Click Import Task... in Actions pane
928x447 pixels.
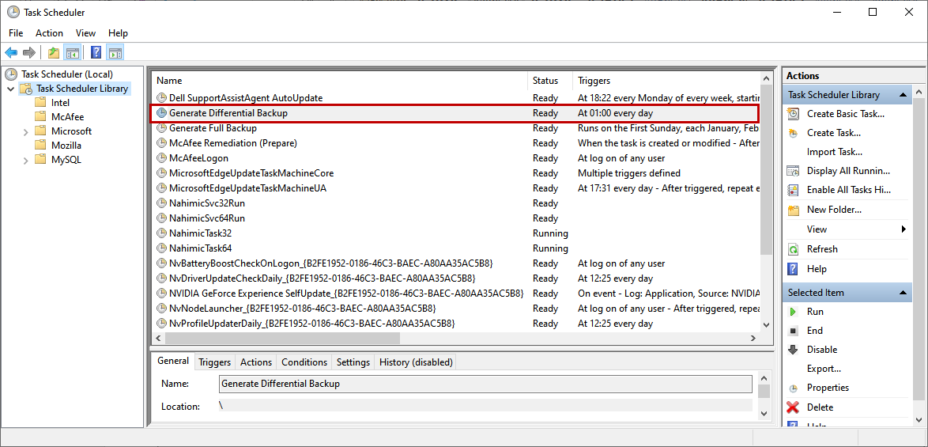click(x=834, y=152)
